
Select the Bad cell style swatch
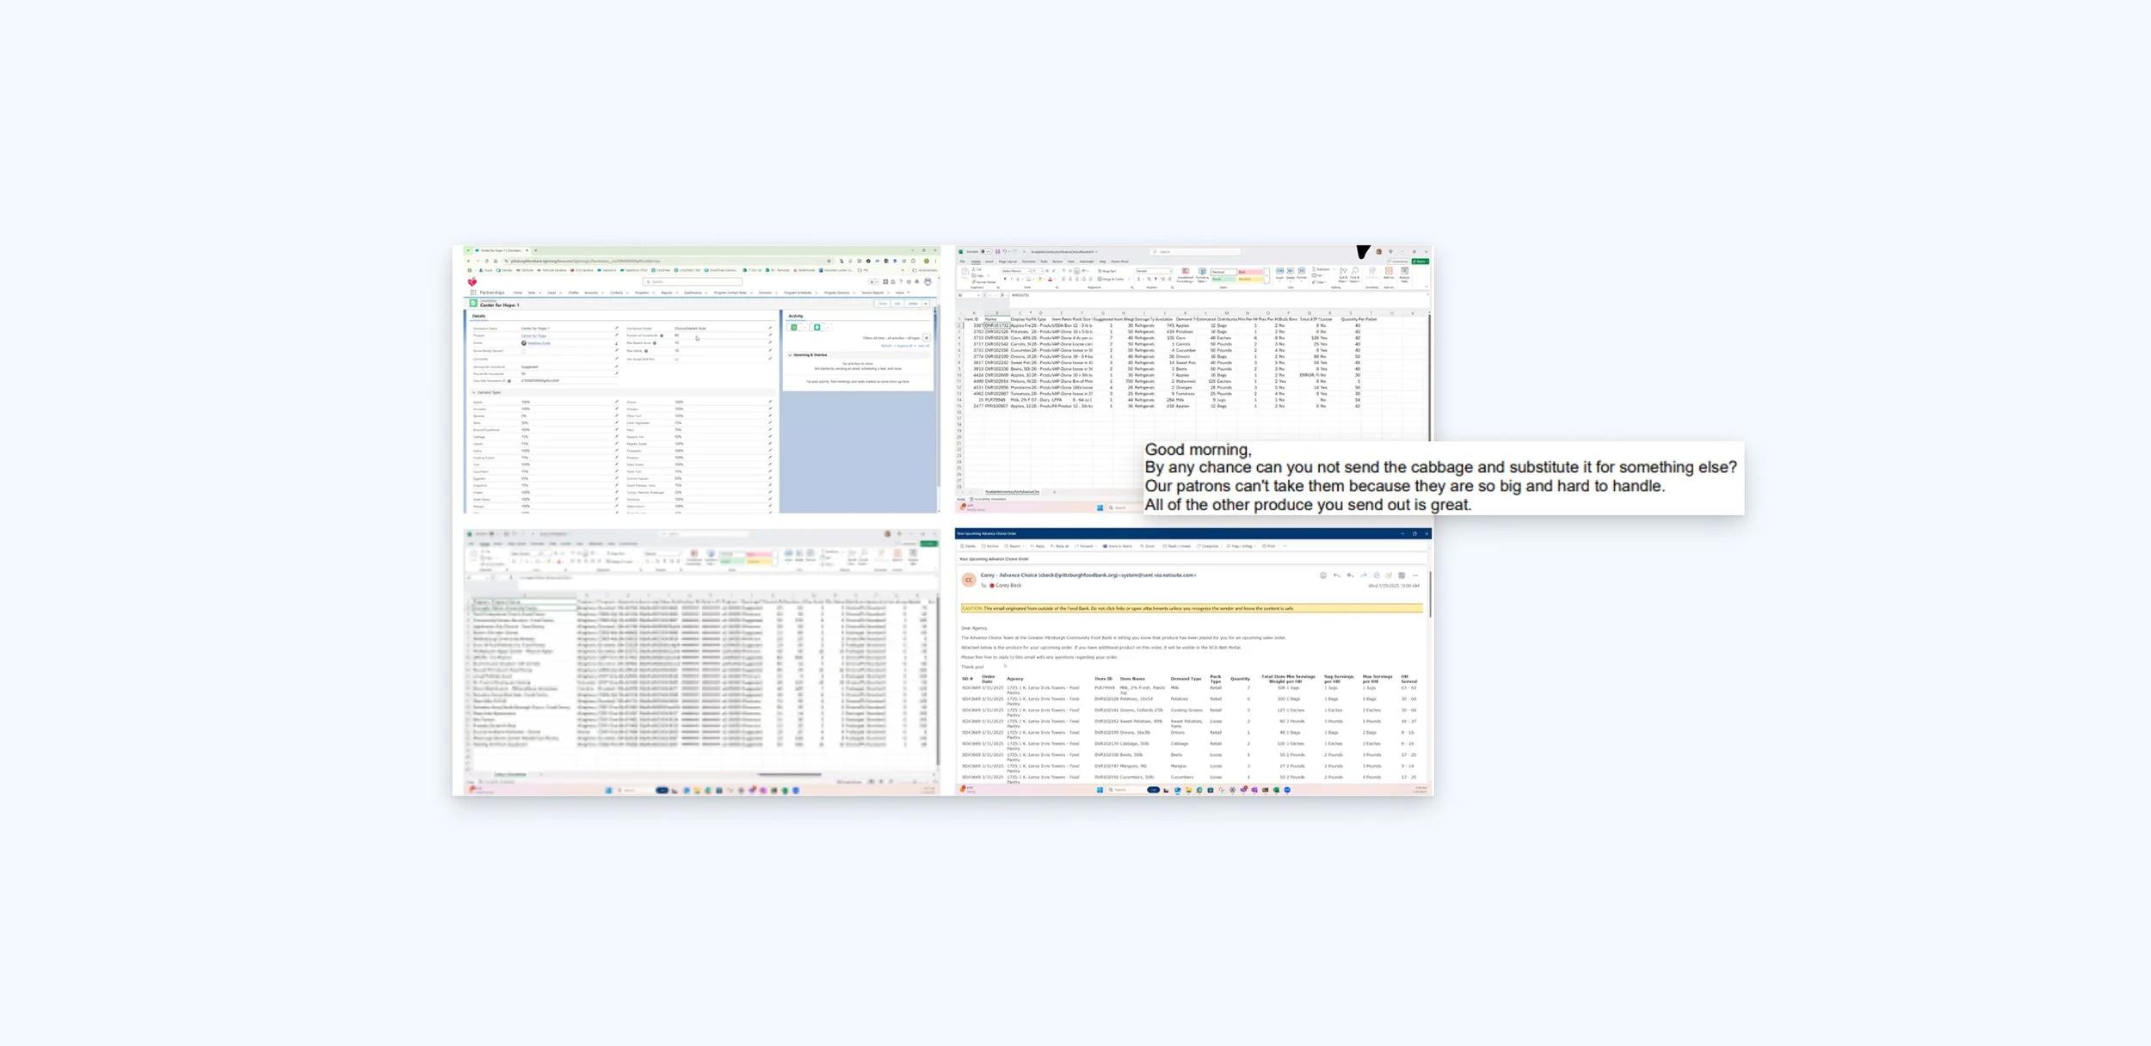click(x=1249, y=272)
